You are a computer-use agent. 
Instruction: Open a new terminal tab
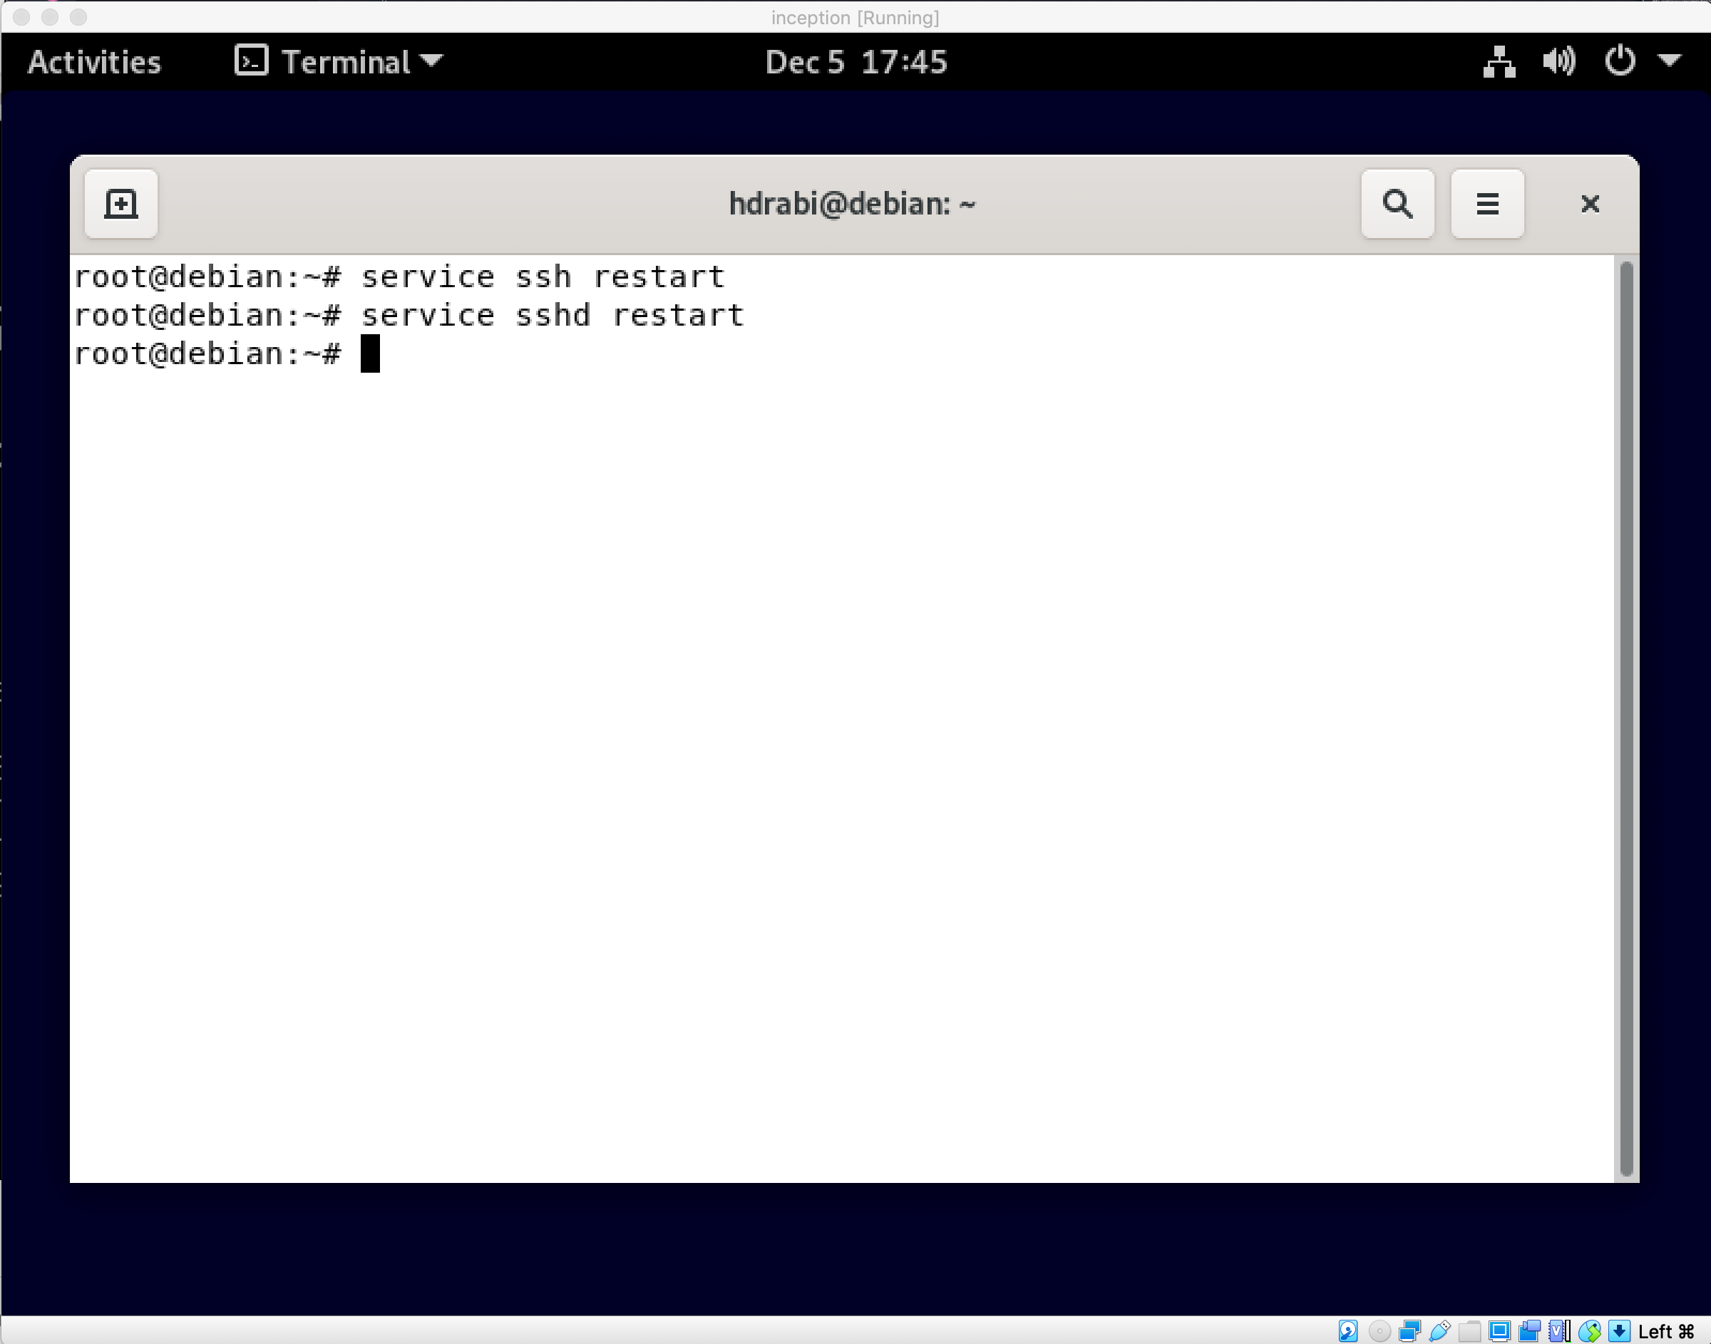(121, 204)
